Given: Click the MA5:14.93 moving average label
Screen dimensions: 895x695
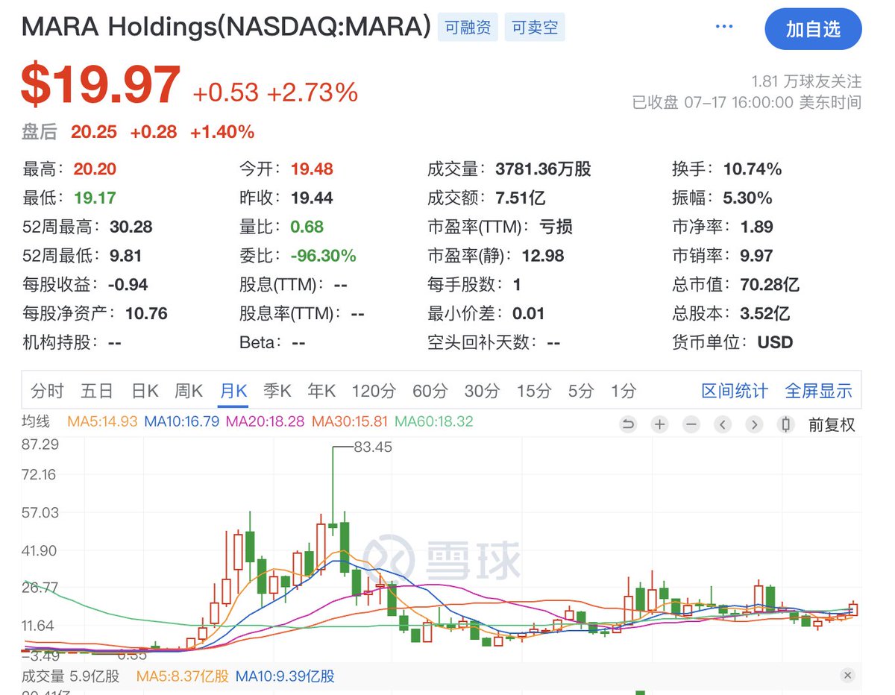Looking at the screenshot, I should pos(102,421).
